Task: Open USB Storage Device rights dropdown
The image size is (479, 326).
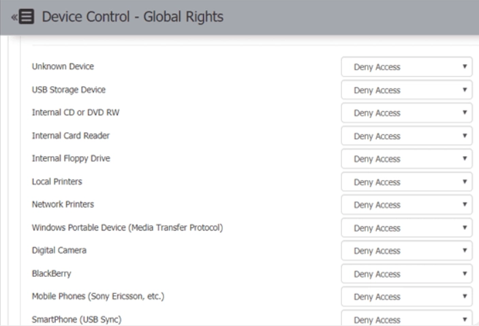Action: (x=407, y=90)
